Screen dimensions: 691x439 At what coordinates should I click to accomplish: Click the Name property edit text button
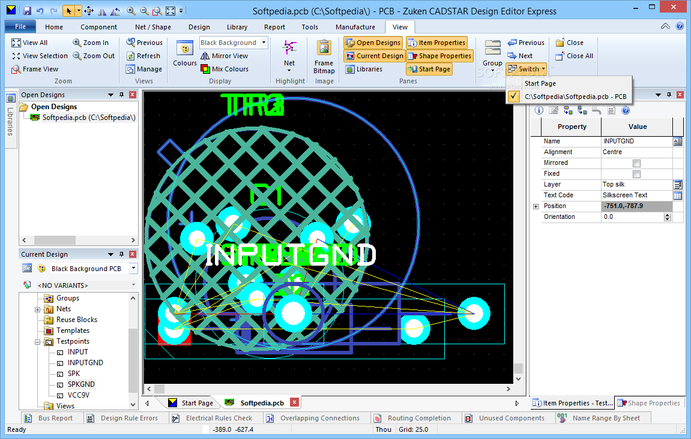pyautogui.click(x=677, y=142)
